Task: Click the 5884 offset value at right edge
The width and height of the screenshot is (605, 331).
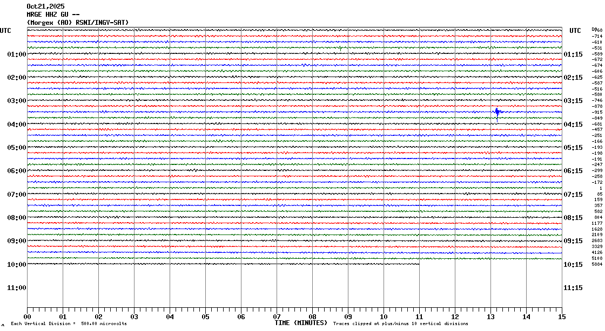Action: click(x=597, y=264)
